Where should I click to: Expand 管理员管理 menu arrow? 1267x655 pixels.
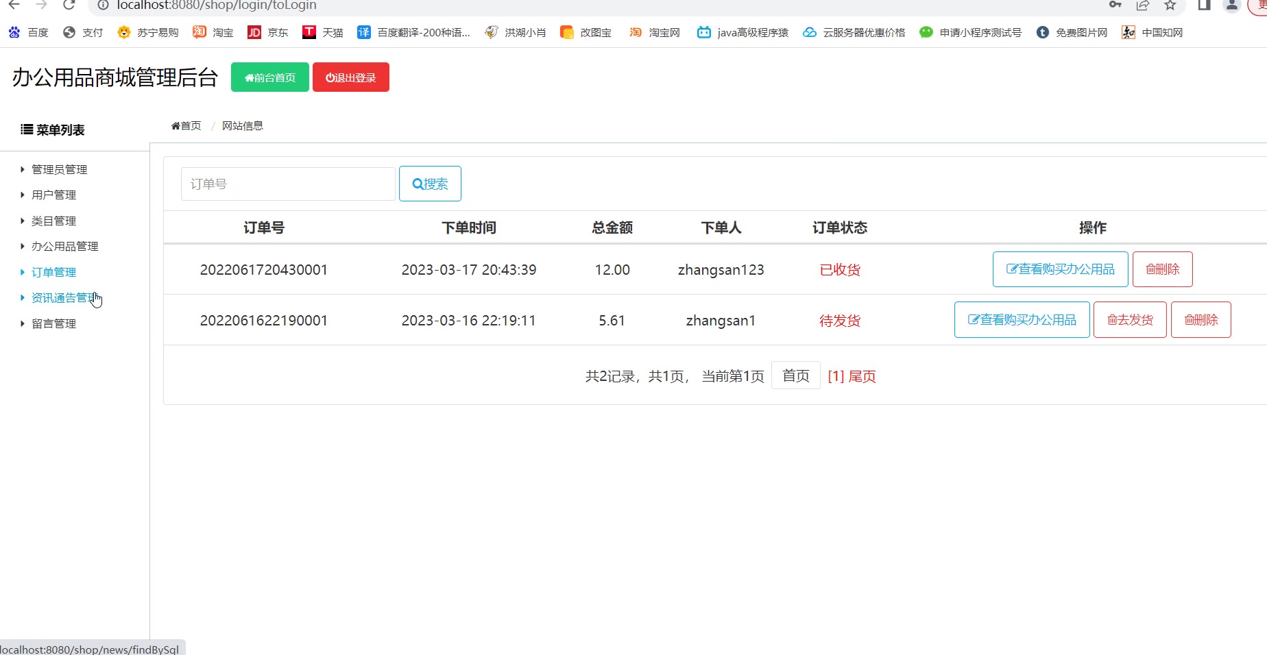[x=23, y=169]
